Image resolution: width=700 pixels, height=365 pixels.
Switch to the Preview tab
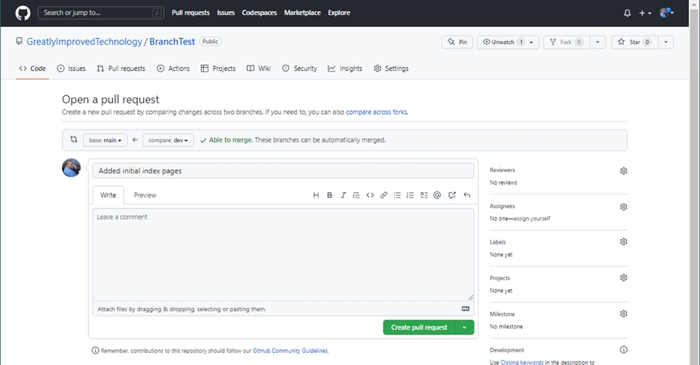click(145, 195)
